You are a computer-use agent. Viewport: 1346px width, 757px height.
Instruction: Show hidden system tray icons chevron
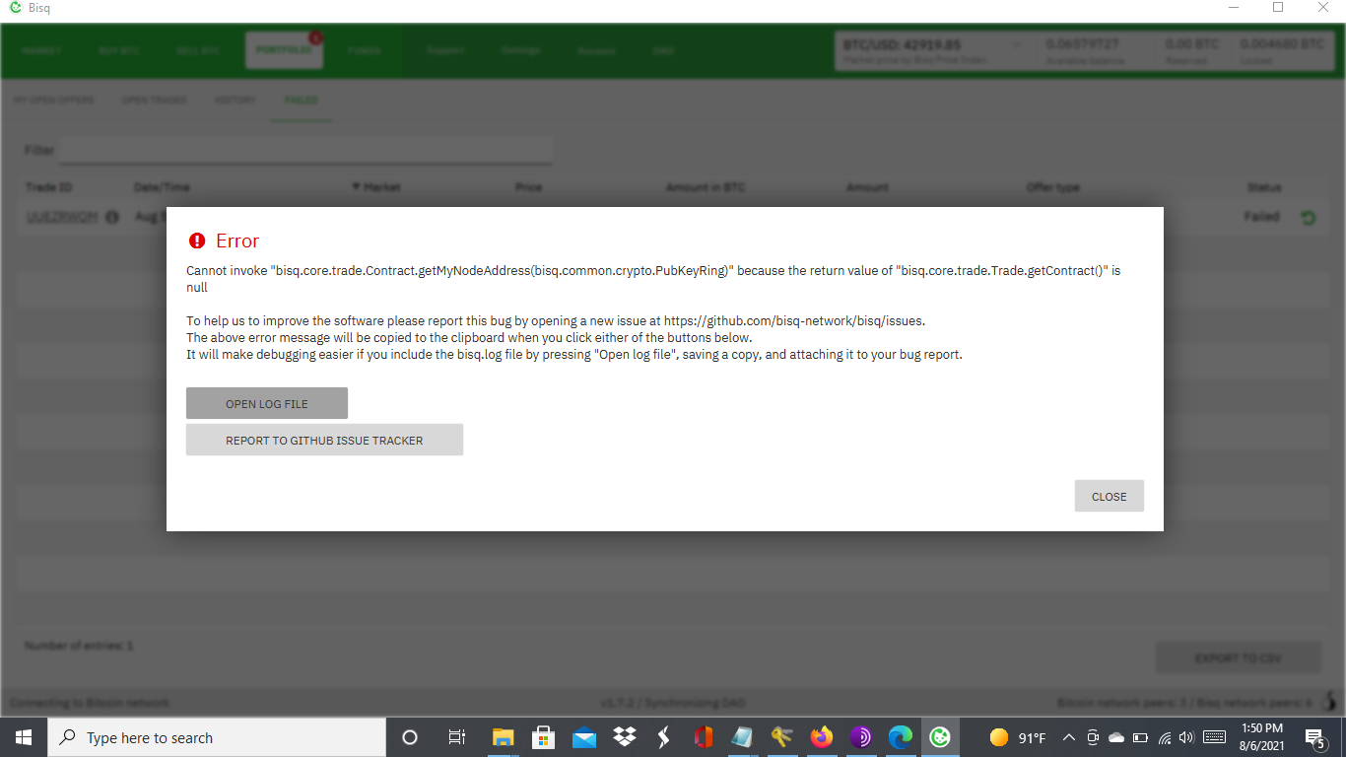(1069, 737)
